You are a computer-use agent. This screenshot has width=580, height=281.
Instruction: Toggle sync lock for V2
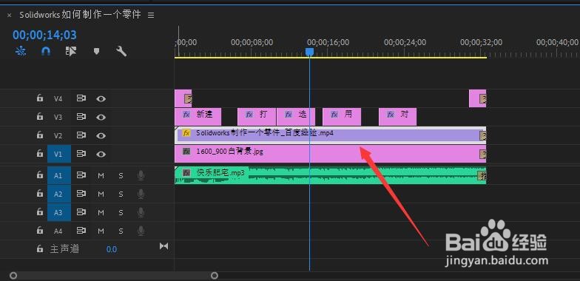pos(81,135)
